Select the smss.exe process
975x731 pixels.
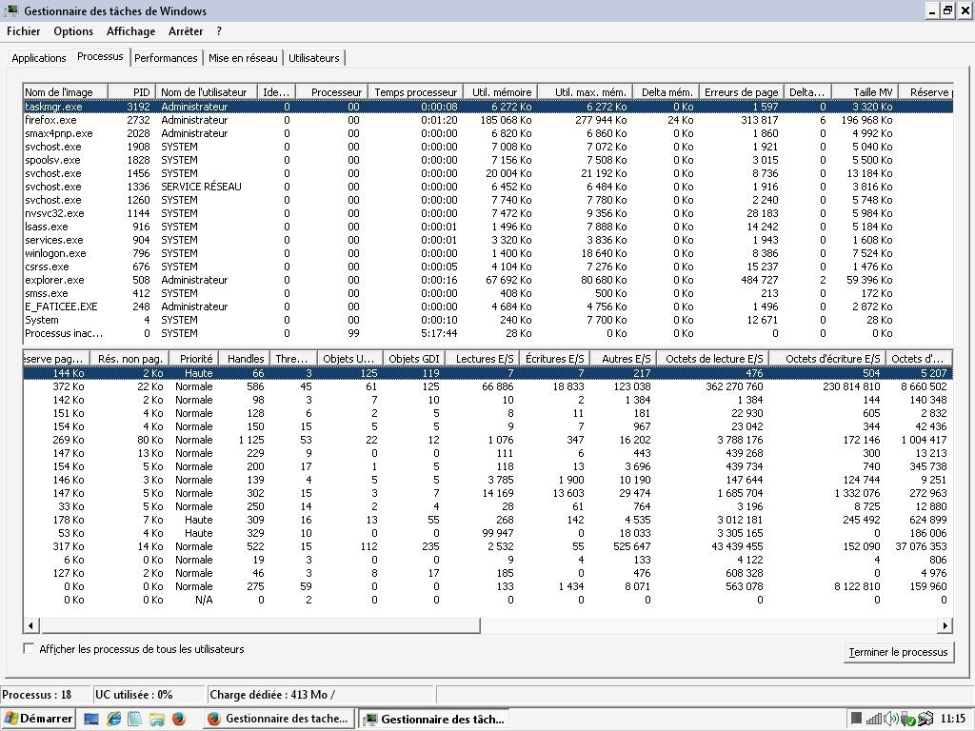(488, 293)
